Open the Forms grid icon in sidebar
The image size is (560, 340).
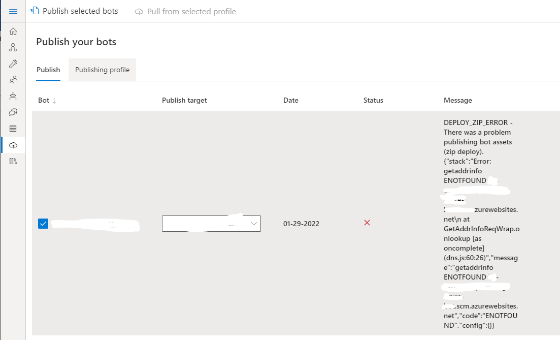click(13, 128)
